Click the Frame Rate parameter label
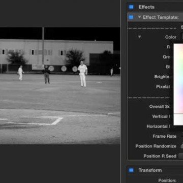 pyautogui.click(x=165, y=136)
